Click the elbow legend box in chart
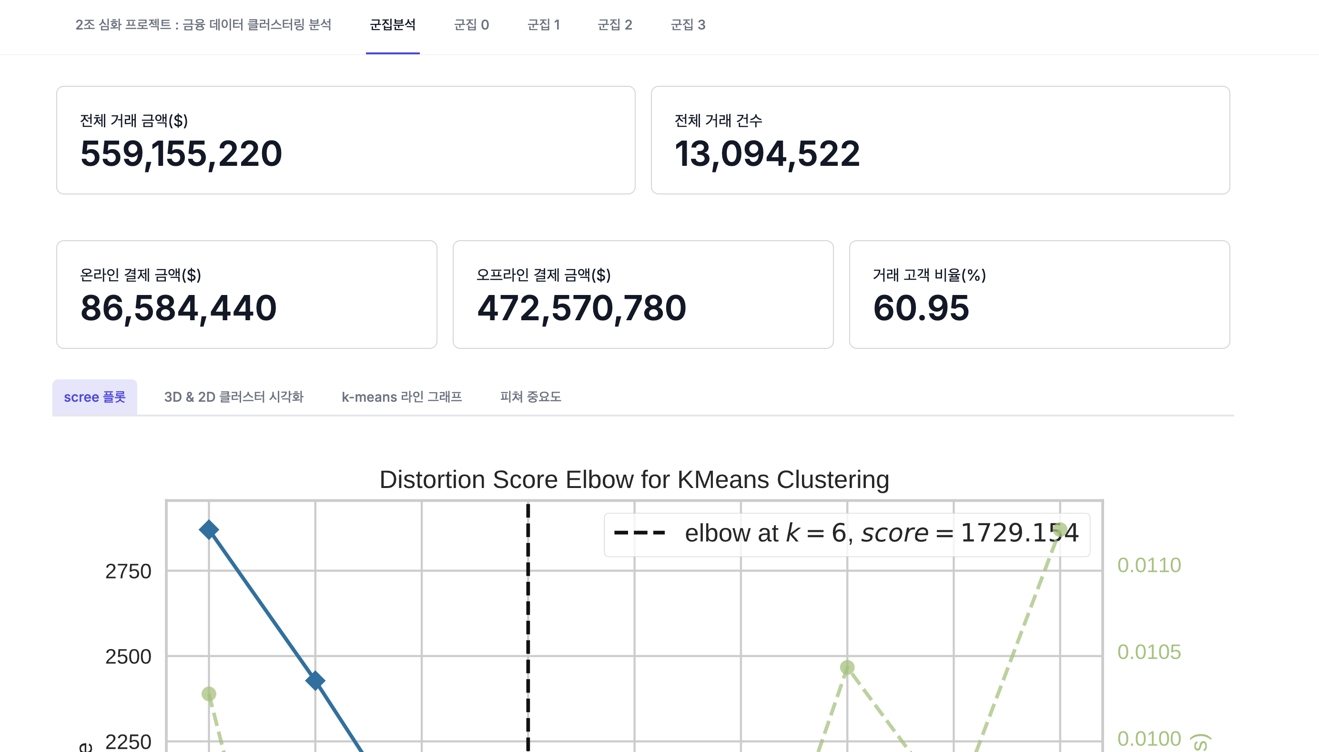The height and width of the screenshot is (752, 1319). [847, 535]
